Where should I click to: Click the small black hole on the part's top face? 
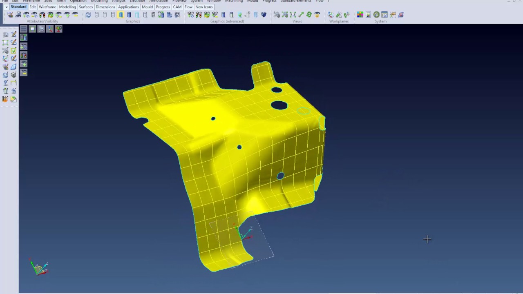[x=213, y=118]
